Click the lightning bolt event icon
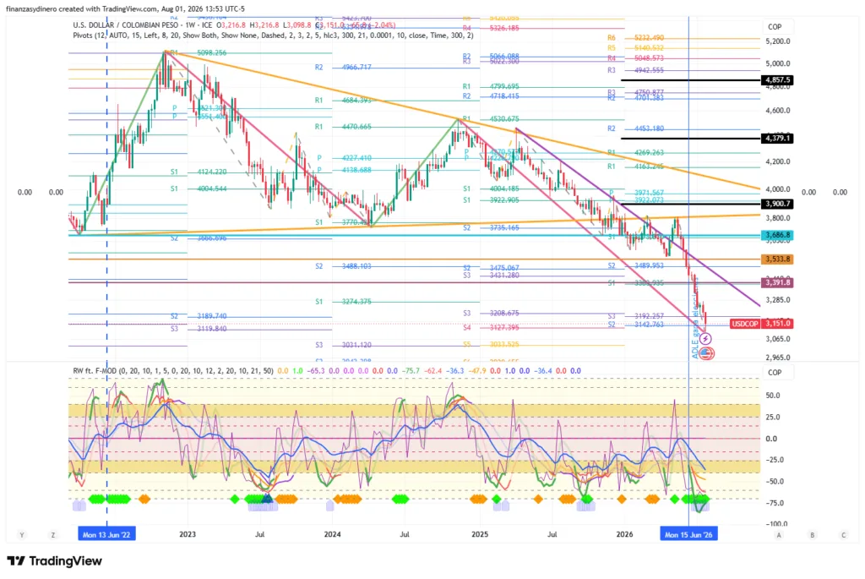The image size is (865, 579). pyautogui.click(x=705, y=339)
